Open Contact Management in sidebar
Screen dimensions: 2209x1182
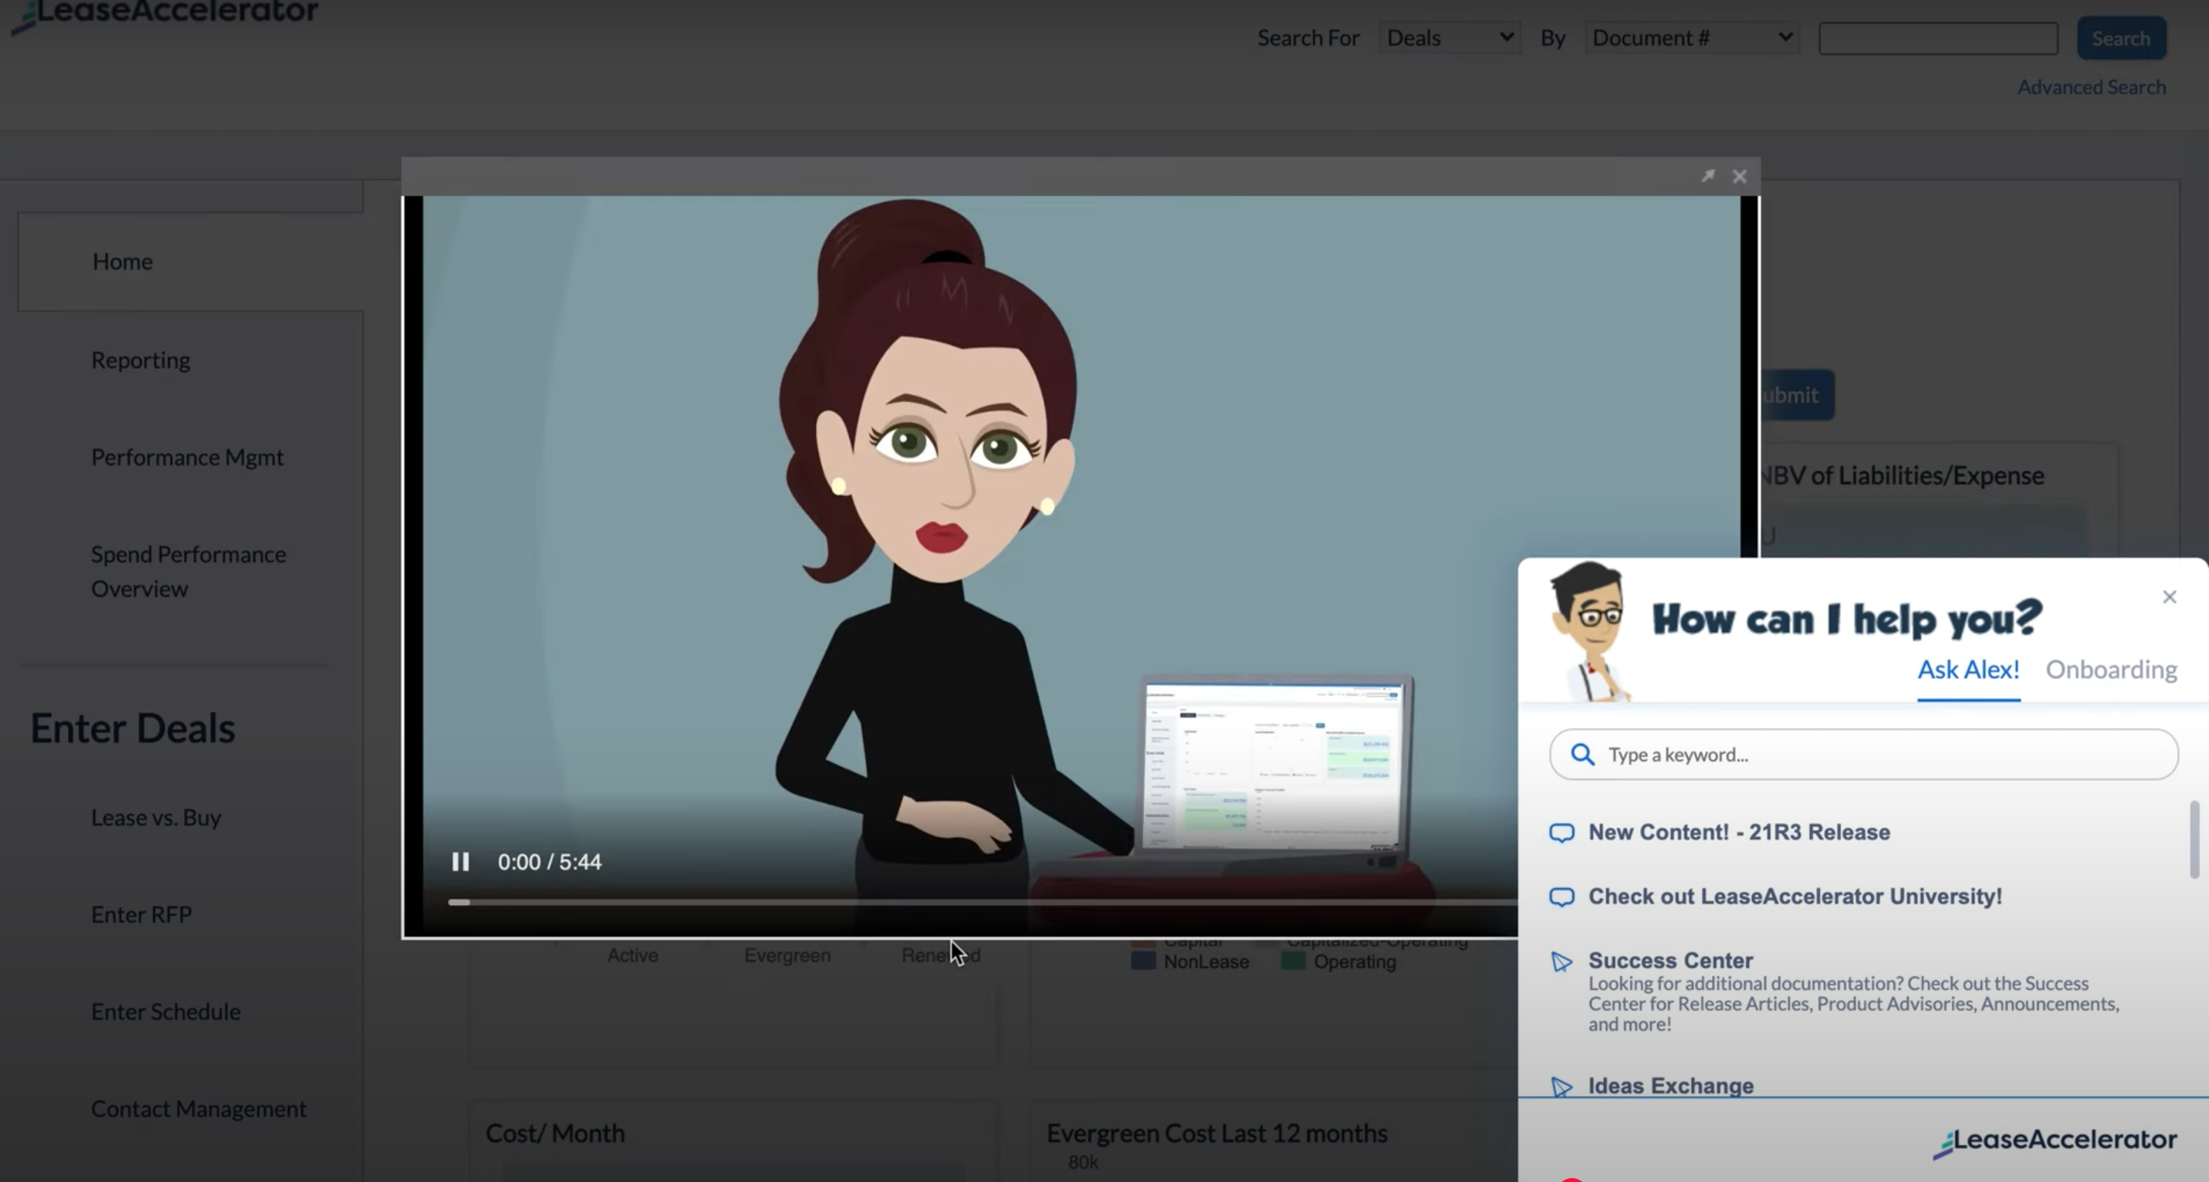198,1108
